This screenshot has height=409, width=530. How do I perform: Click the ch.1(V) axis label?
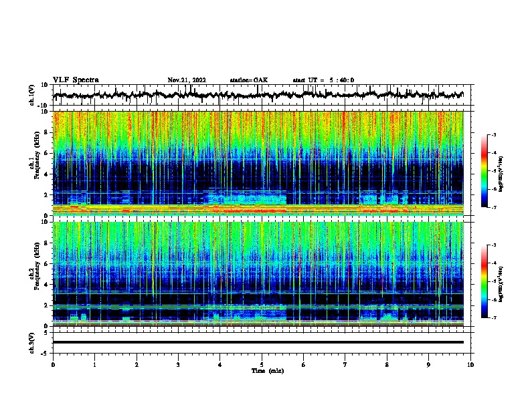32,95
